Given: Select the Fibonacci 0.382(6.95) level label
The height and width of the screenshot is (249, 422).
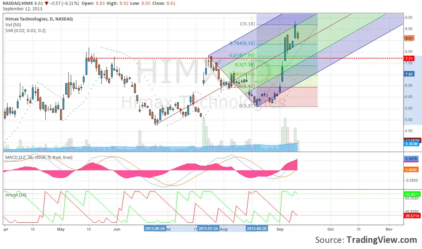Looking at the screenshot, I should (x=242, y=74).
